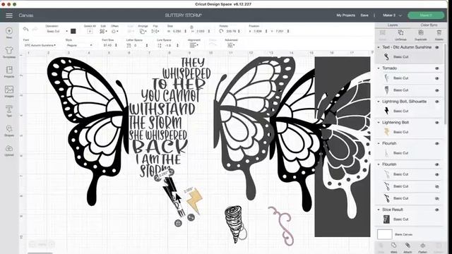Click the Rotate icon in top toolbar
This screenshot has width=452, height=254.
221,31
